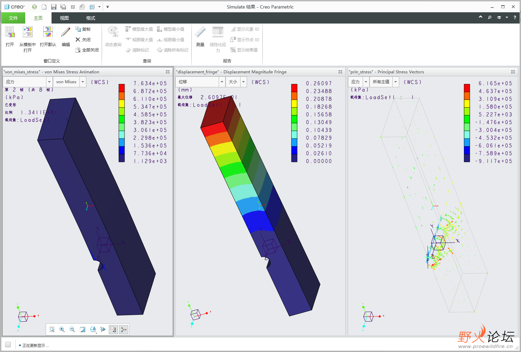Select the 主页 (Home) ribbon tab
This screenshot has height=352, width=521.
click(38, 18)
